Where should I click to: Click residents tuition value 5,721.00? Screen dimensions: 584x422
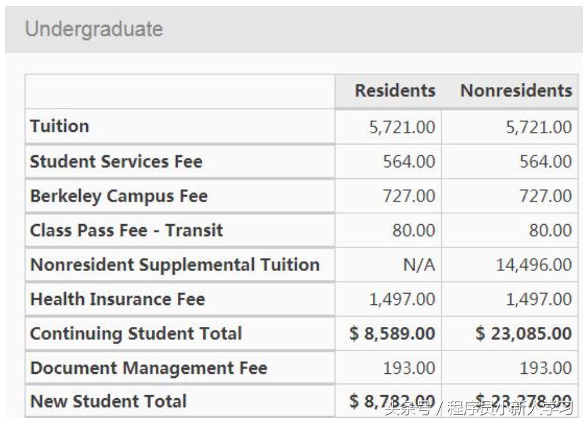(402, 127)
